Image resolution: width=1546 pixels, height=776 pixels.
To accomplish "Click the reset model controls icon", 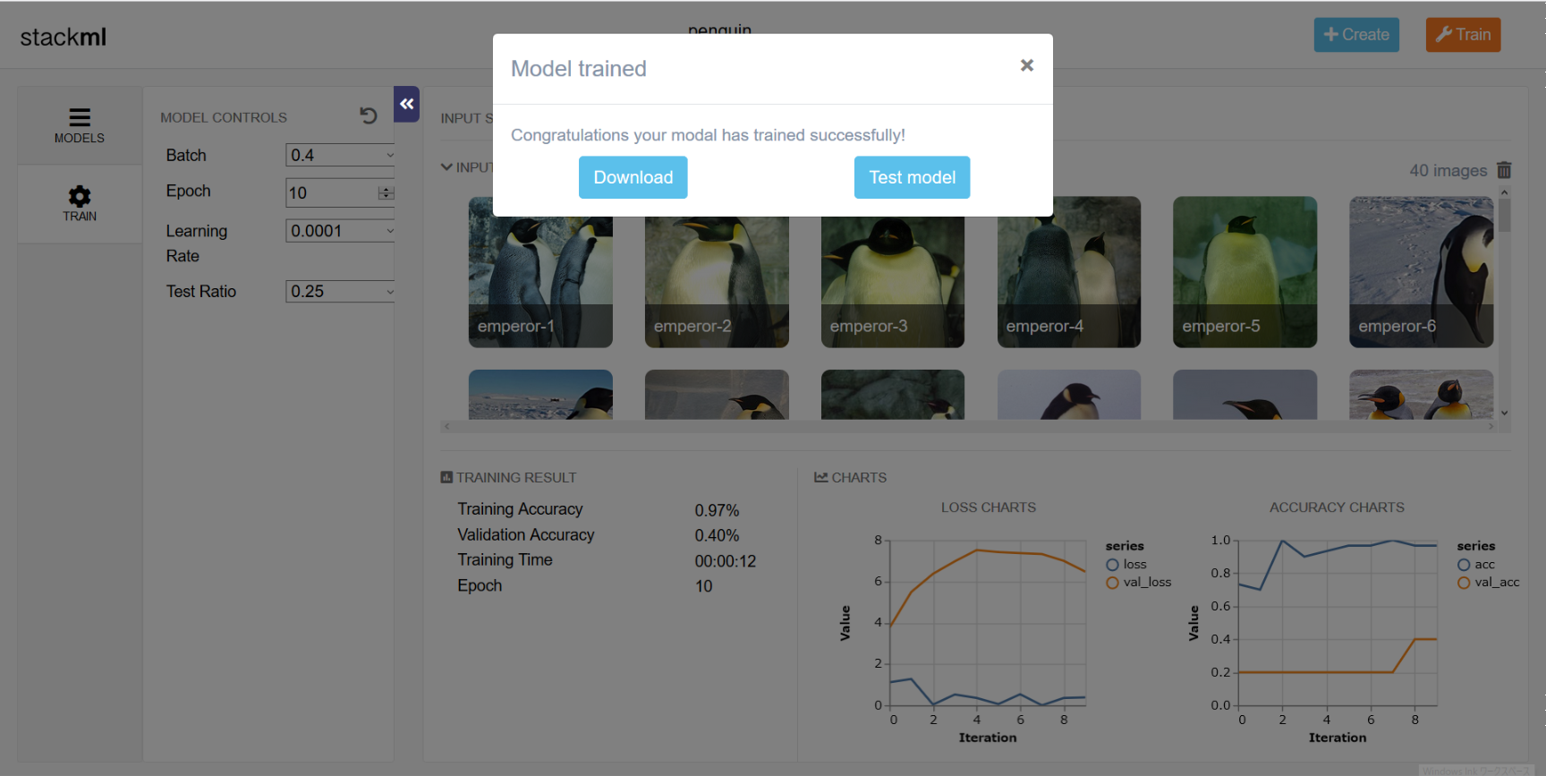I will point(368,115).
